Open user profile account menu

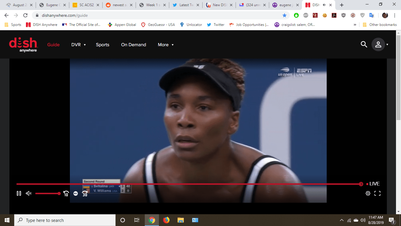[378, 45]
